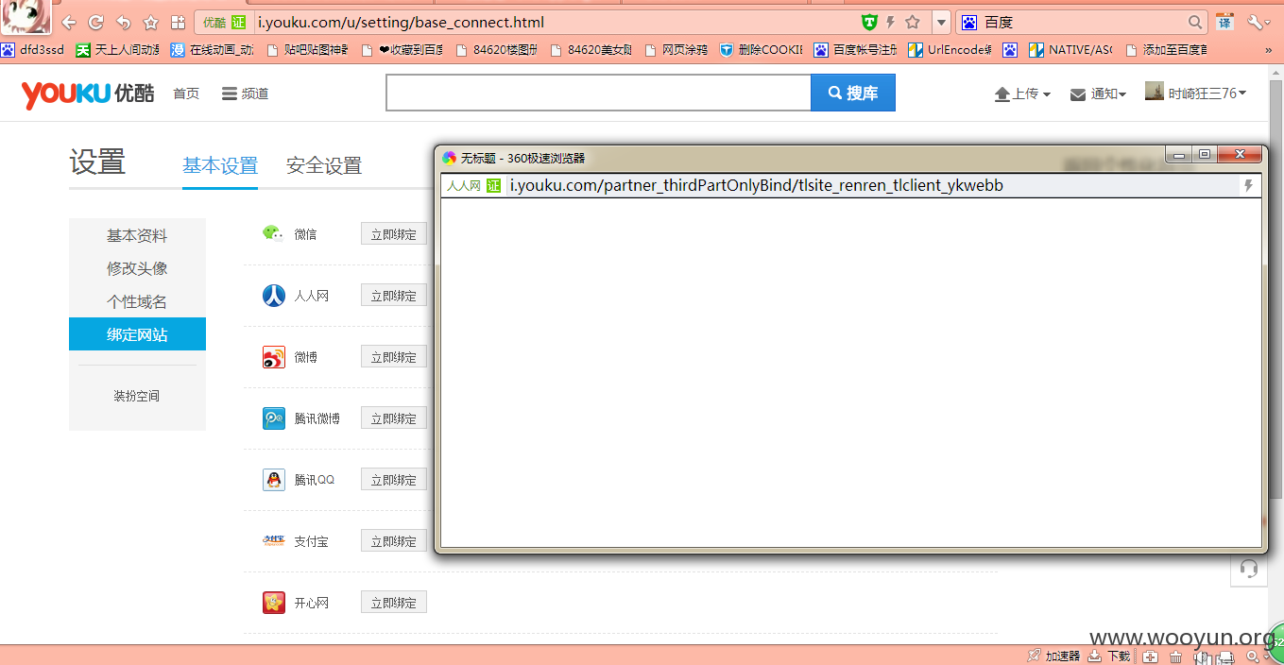Select 基本资料 in the sidebar
The width and height of the screenshot is (1284, 665).
[137, 235]
